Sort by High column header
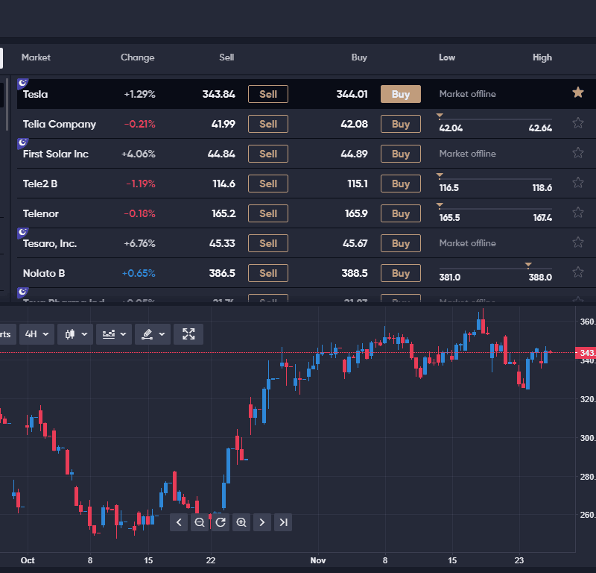The height and width of the screenshot is (573, 596). [x=542, y=57]
